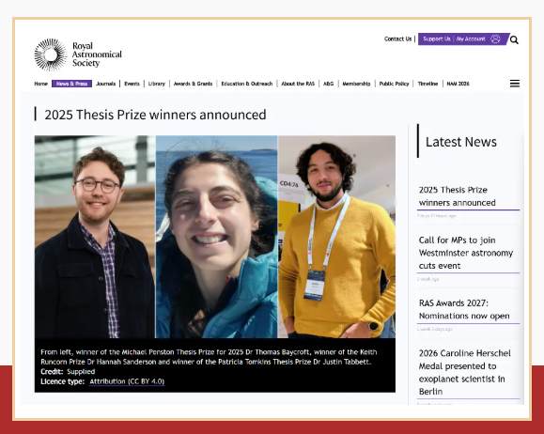Open the Attribution (CC BY 4.0) licence link
Screen dimensions: 544x434
pos(127,381)
